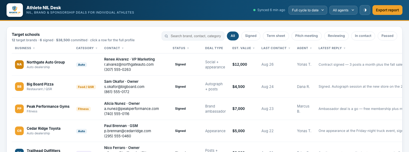This screenshot has height=152, width=409.
Task: Click email s.okafor@bigboard.com
Action: click(x=124, y=87)
